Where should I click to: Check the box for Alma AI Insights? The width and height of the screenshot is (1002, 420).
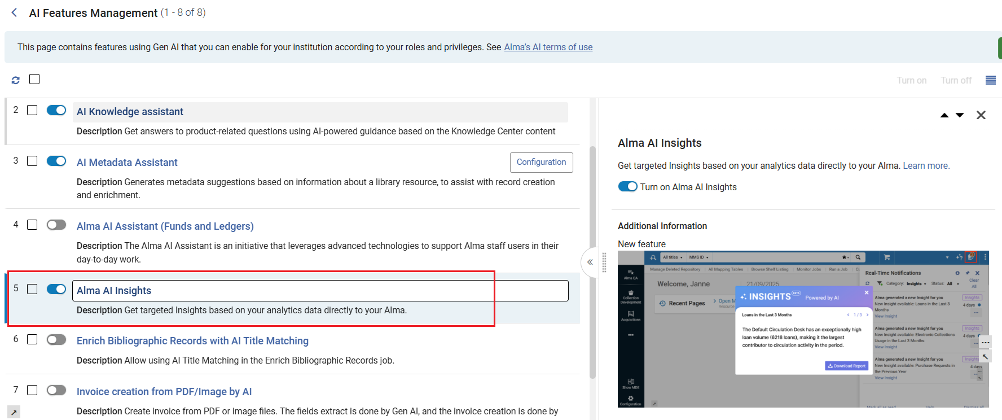tap(32, 289)
